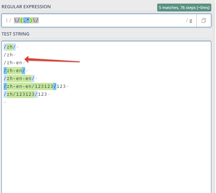
Task: Click the test string line "/zh/"
Action: [10, 47]
